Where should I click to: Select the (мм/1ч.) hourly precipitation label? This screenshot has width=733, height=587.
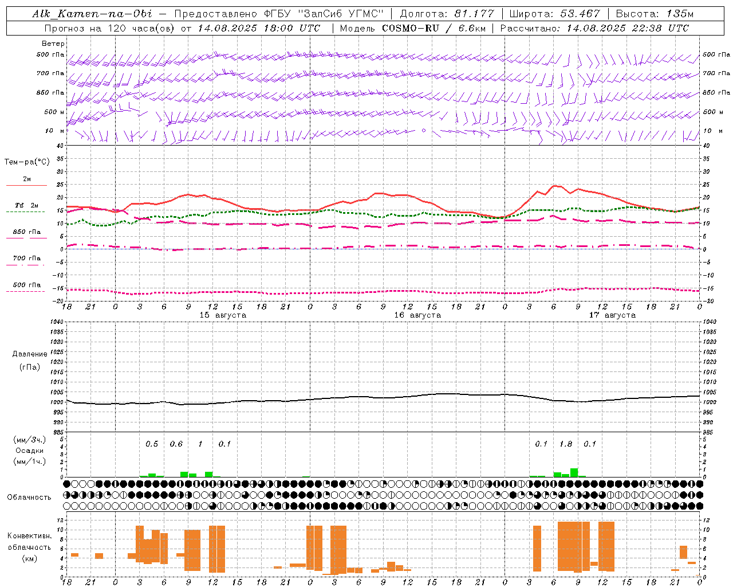[x=29, y=461]
